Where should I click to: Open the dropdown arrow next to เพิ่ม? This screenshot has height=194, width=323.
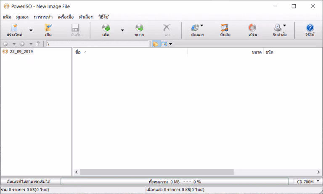122,30
